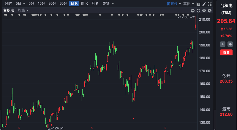Click the 今开 203.35 opening price value
The image size is (237, 130).
pyautogui.click(x=226, y=81)
